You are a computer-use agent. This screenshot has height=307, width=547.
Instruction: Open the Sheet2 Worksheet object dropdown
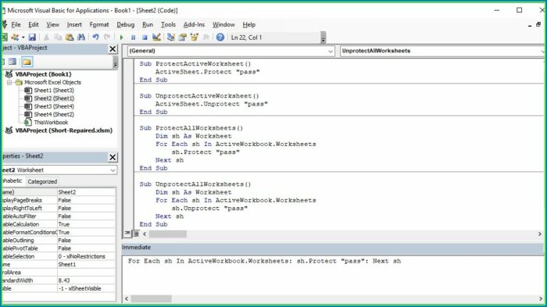click(x=113, y=170)
